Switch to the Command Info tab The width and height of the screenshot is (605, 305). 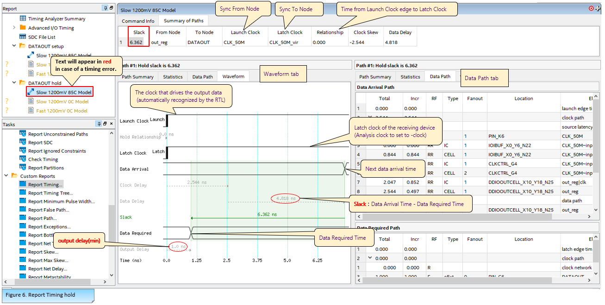pos(138,21)
